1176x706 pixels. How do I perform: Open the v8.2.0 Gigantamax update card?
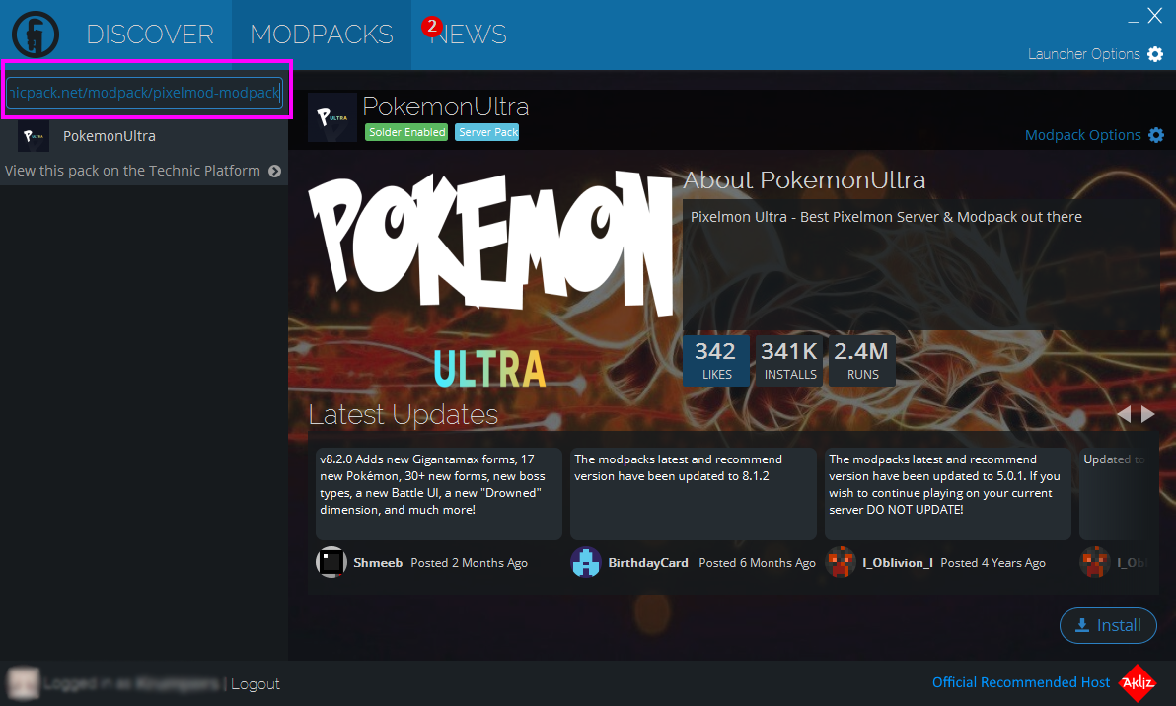[x=439, y=494]
